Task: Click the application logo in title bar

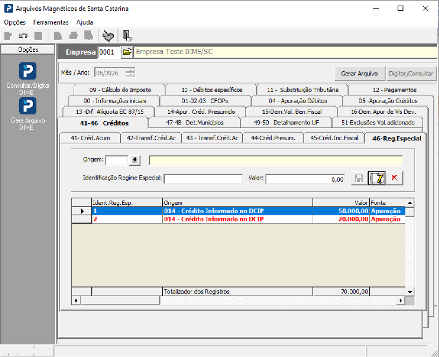Action: 8,8
